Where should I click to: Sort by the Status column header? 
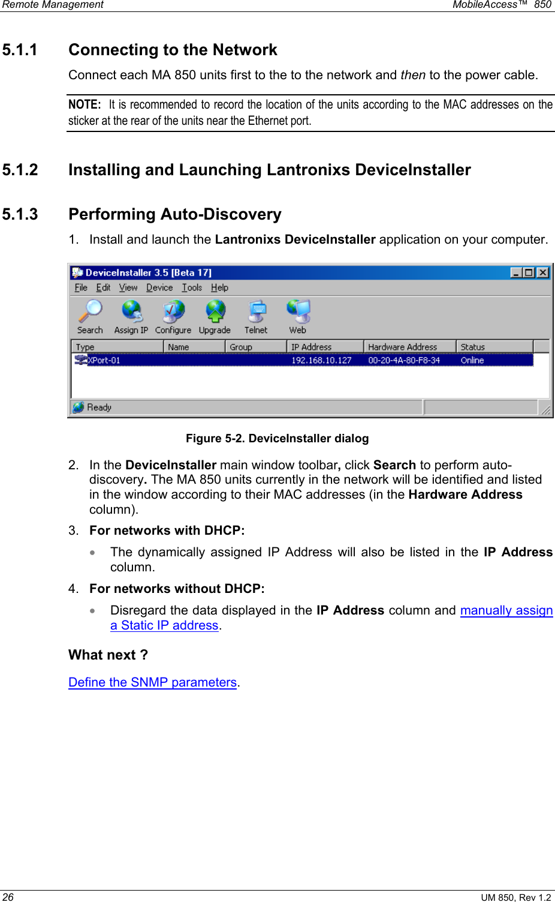click(495, 347)
